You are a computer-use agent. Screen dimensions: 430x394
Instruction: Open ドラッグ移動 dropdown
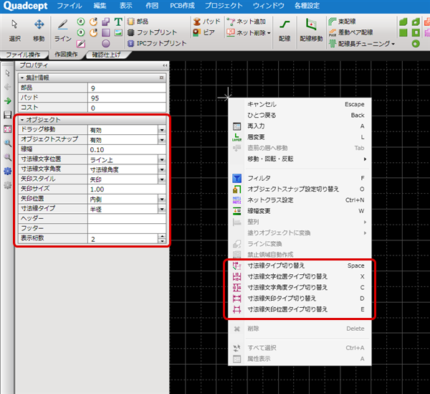(162, 130)
